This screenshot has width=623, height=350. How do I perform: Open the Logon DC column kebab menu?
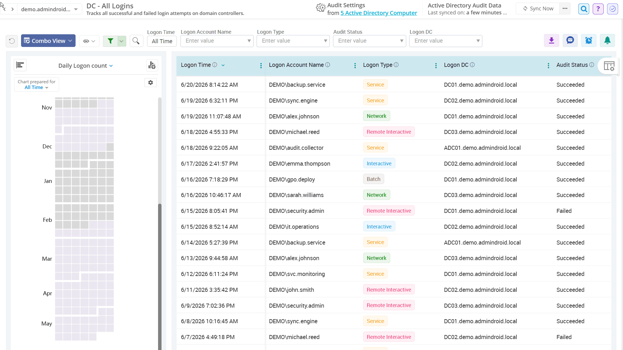tap(548, 66)
